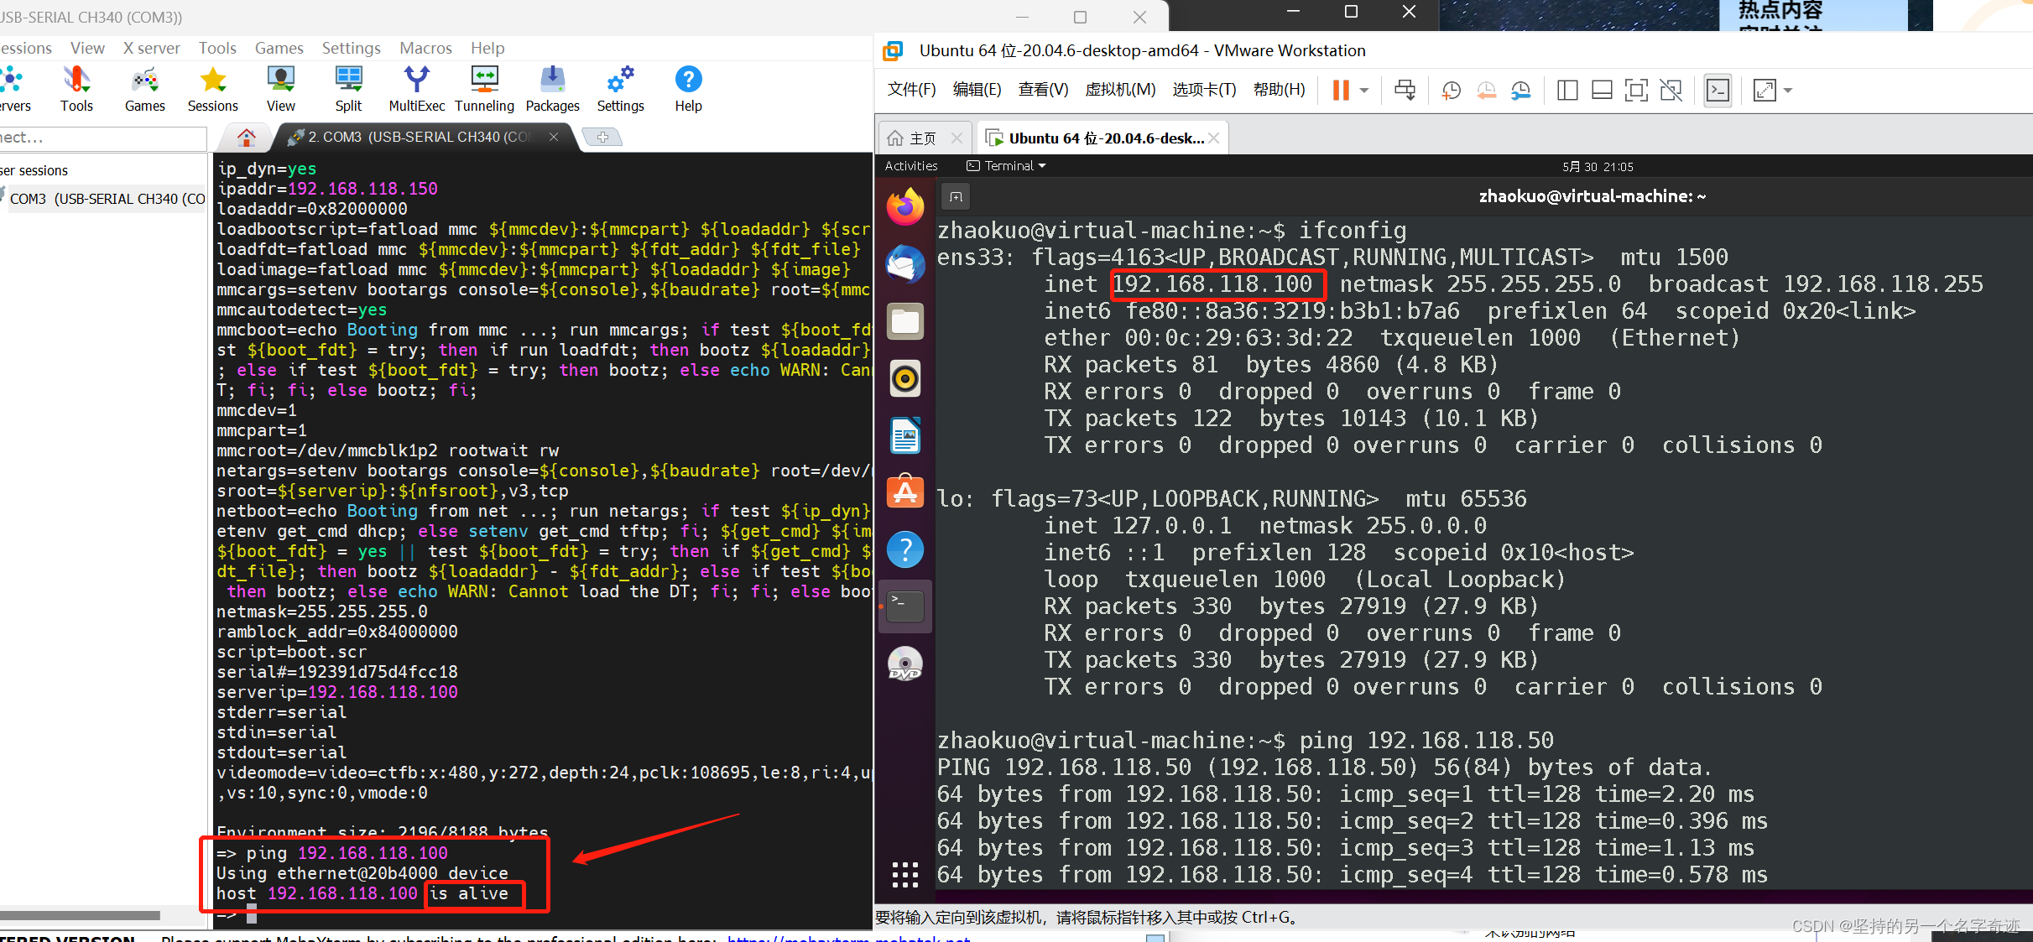Open the 查看(V) menu in VMware
2033x942 pixels.
(x=1043, y=90)
